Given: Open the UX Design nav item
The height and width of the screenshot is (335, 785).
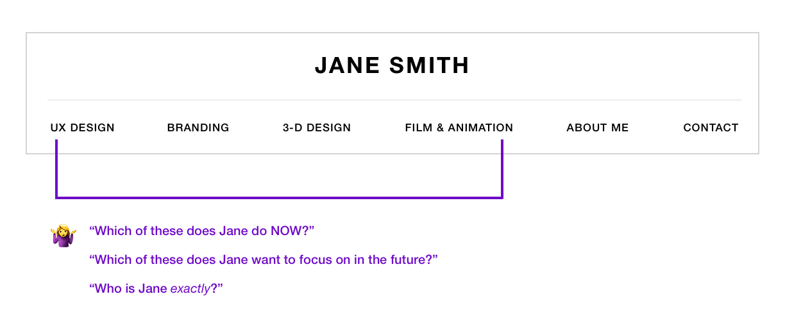Looking at the screenshot, I should point(83,127).
